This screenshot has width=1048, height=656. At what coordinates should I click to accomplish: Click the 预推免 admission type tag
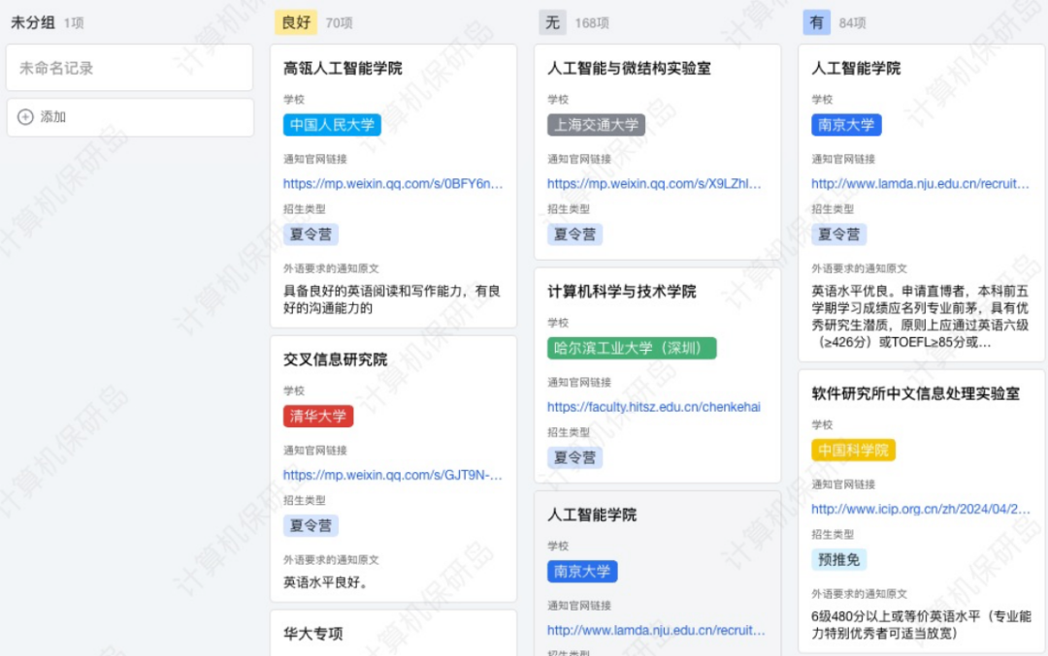tap(838, 560)
